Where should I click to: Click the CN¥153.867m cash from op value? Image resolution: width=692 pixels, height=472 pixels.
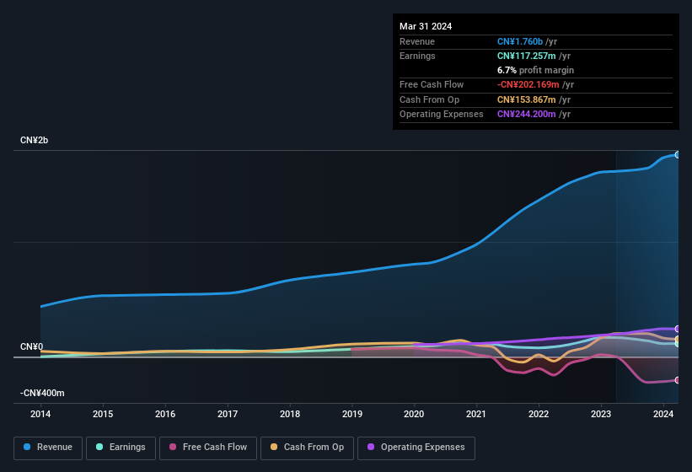point(527,99)
